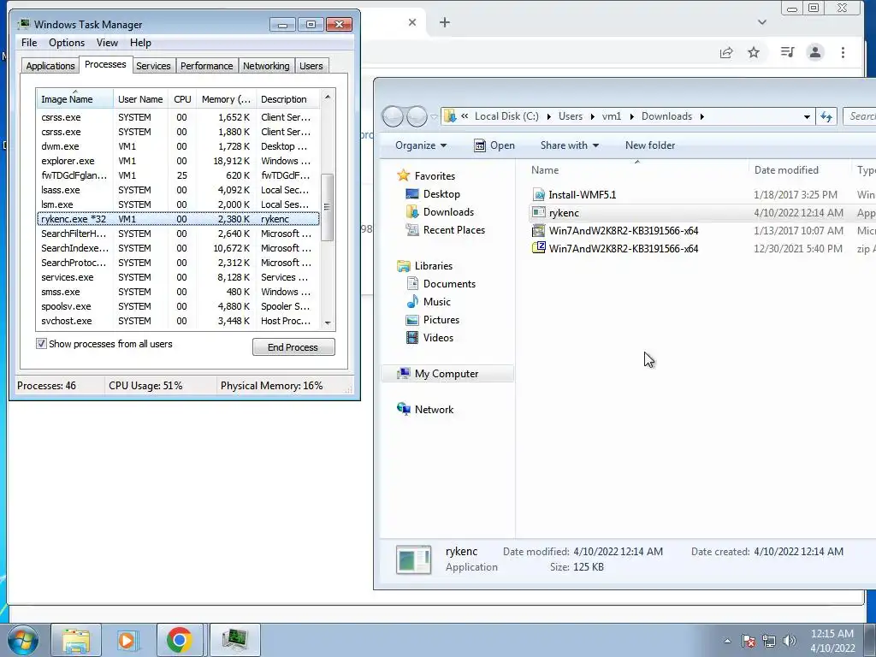
Task: Open the Chrome three-dot menu
Action: pos(843,52)
